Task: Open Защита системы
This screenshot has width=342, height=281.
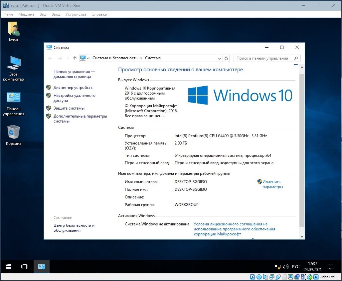Action: pyautogui.click(x=69, y=108)
